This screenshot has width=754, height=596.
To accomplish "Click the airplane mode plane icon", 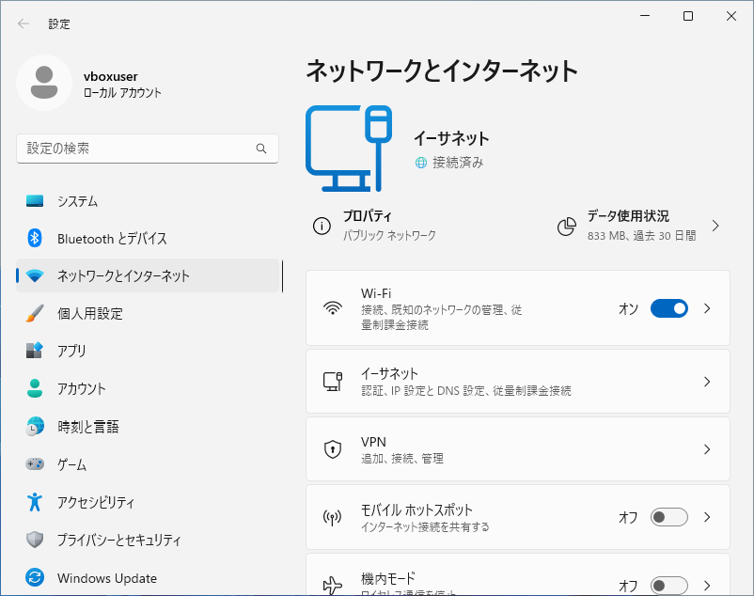I will pyautogui.click(x=333, y=585).
